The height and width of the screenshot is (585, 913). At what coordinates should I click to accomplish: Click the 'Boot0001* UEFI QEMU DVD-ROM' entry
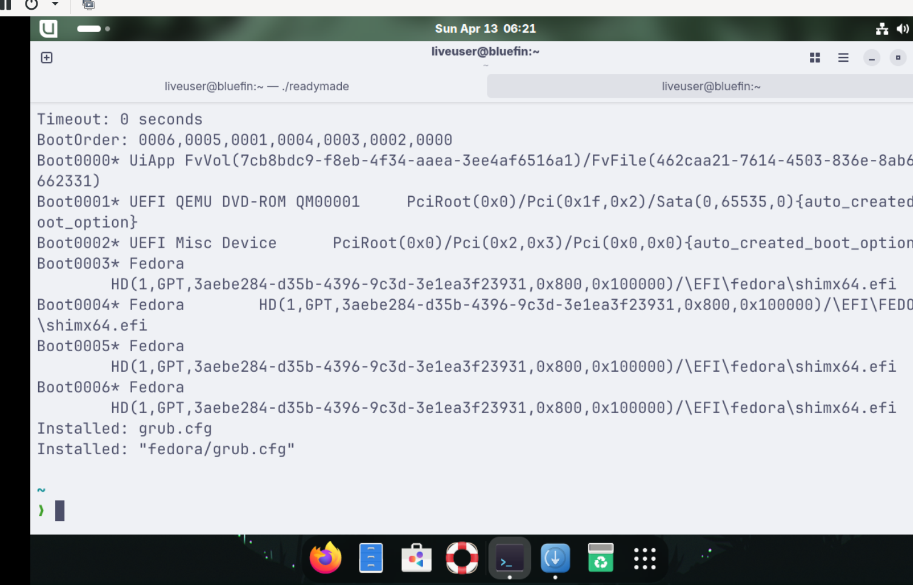(x=475, y=202)
